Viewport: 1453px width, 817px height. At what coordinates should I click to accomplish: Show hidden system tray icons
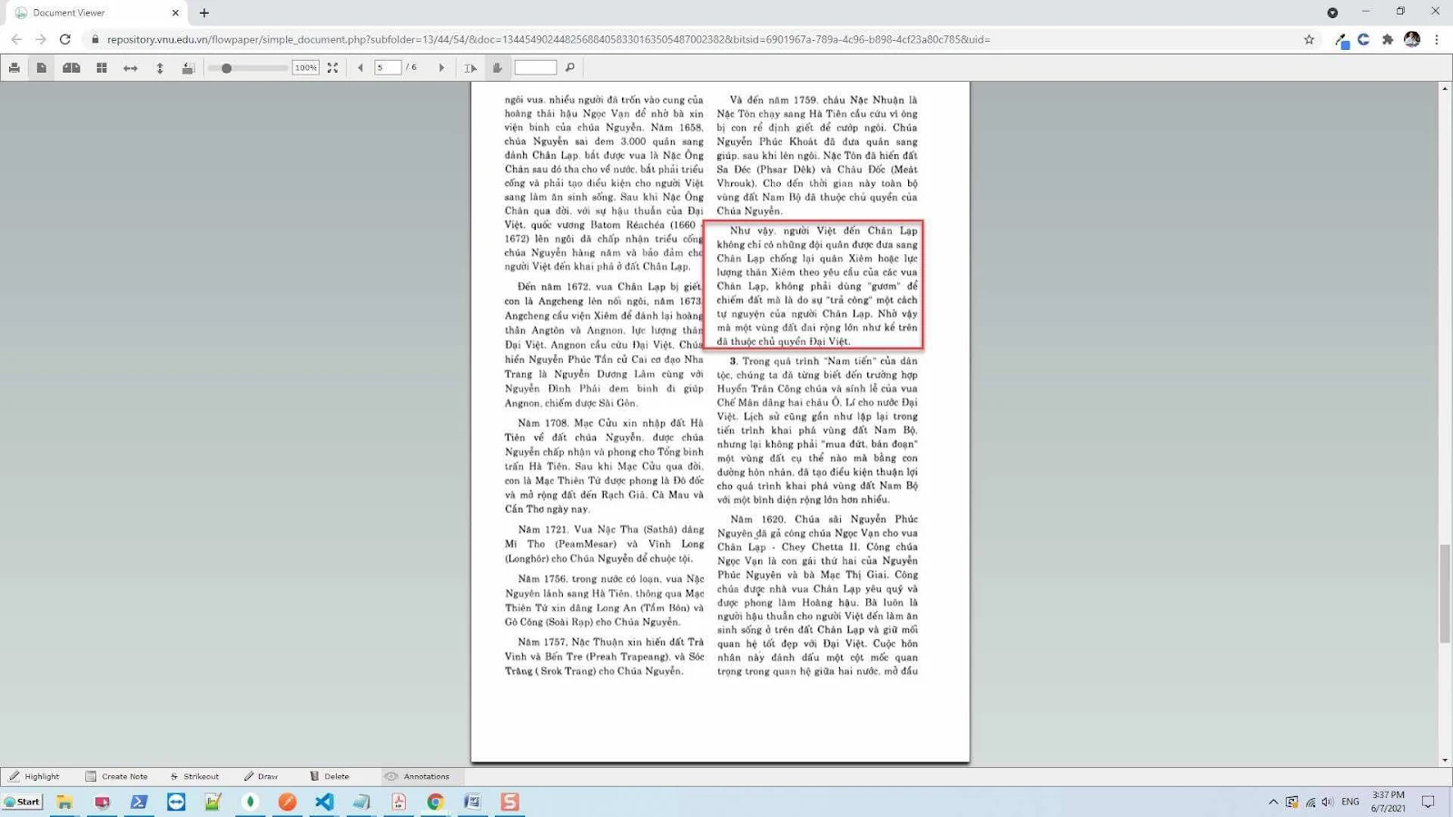coord(1273,802)
